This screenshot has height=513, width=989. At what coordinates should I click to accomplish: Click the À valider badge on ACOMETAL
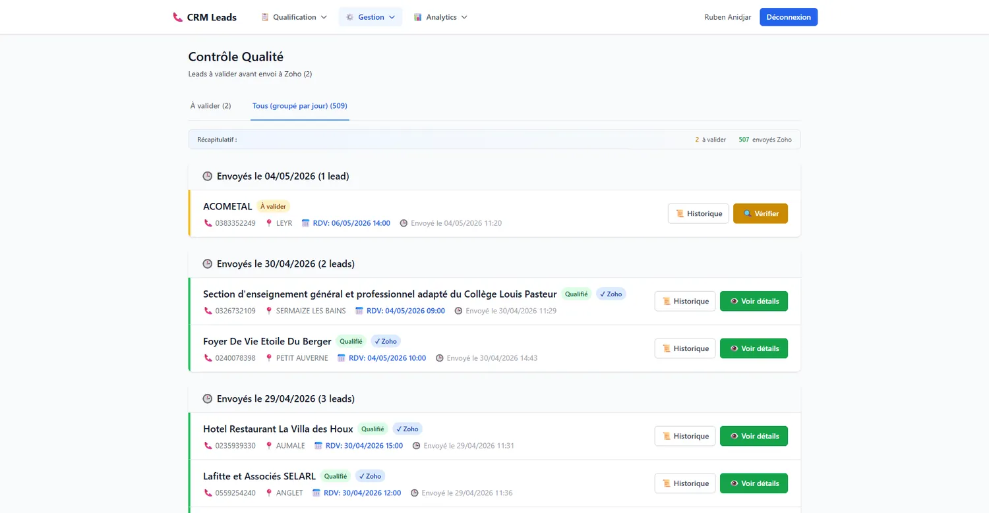pyautogui.click(x=273, y=207)
